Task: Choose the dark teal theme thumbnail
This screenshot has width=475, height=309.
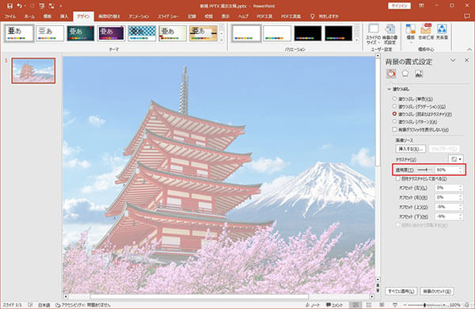Action: [x=81, y=33]
